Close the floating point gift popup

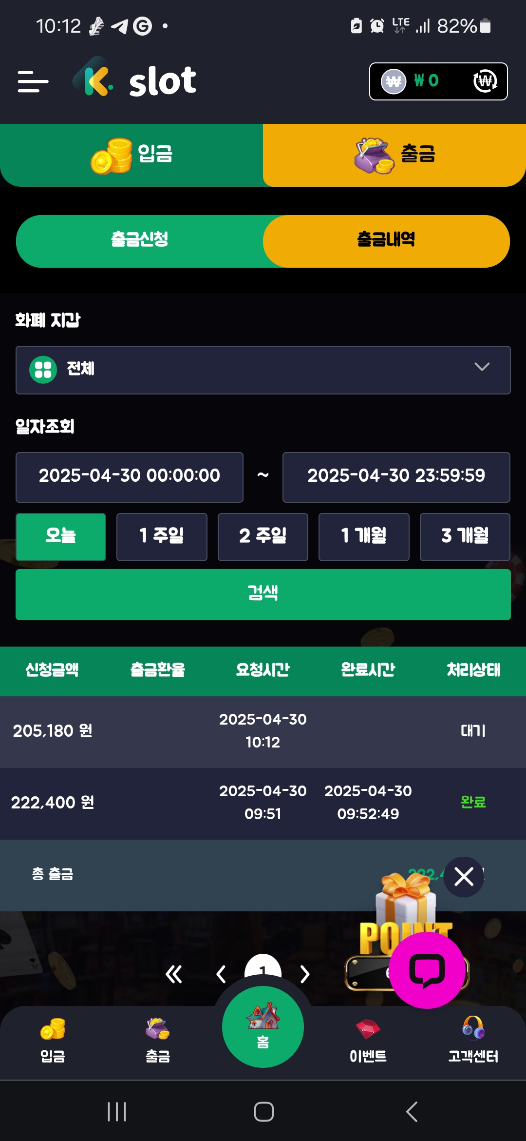pyautogui.click(x=464, y=877)
